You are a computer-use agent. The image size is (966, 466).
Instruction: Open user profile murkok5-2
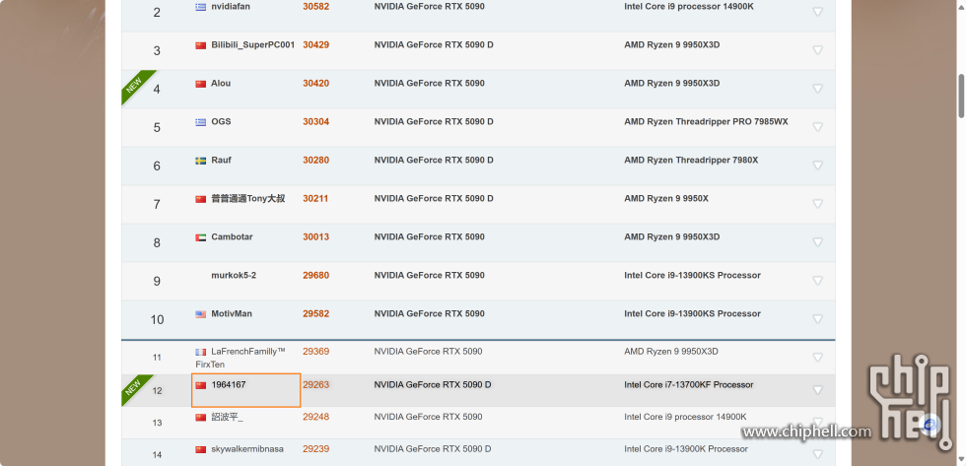(x=234, y=275)
